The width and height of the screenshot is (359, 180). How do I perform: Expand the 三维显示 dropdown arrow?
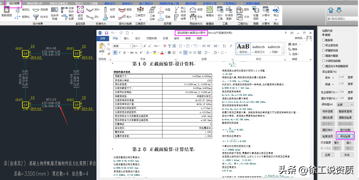tap(140, 19)
